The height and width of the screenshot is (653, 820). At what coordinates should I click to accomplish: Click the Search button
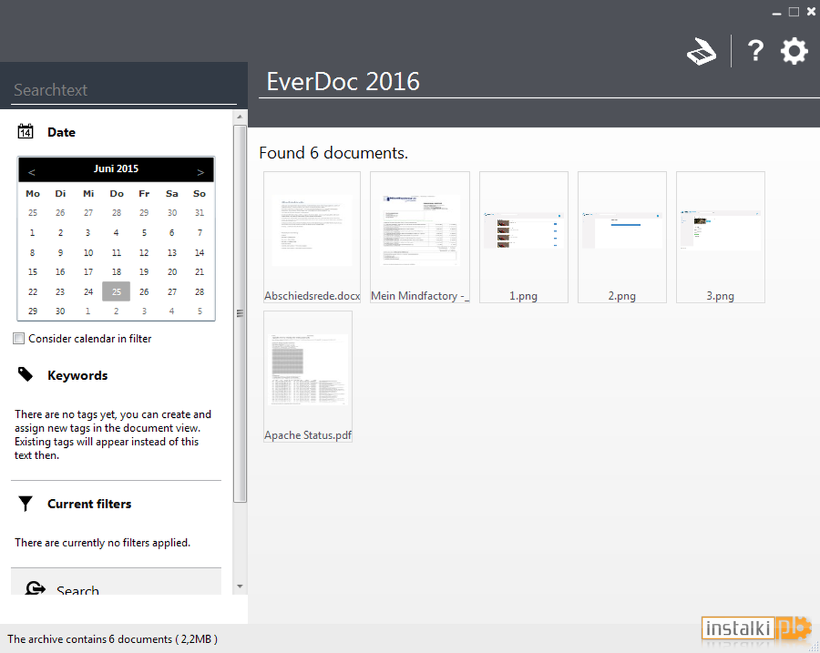pos(116,582)
